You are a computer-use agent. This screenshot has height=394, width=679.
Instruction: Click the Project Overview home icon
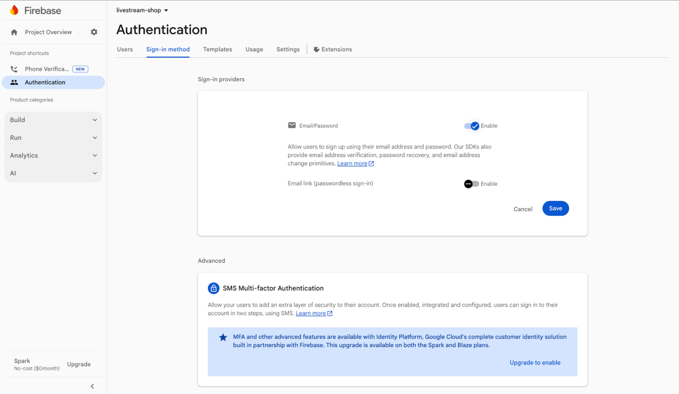click(x=14, y=32)
